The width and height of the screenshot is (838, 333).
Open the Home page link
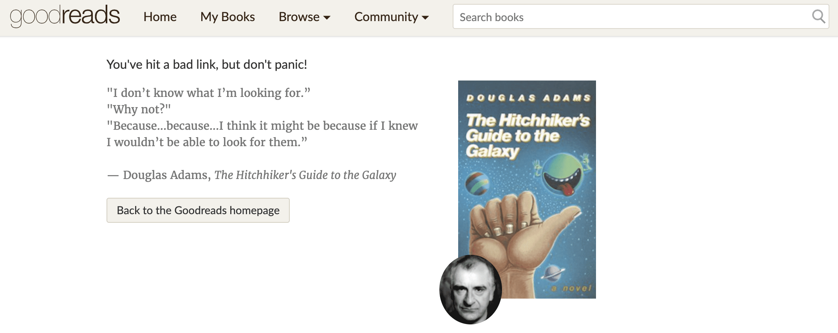tap(160, 17)
